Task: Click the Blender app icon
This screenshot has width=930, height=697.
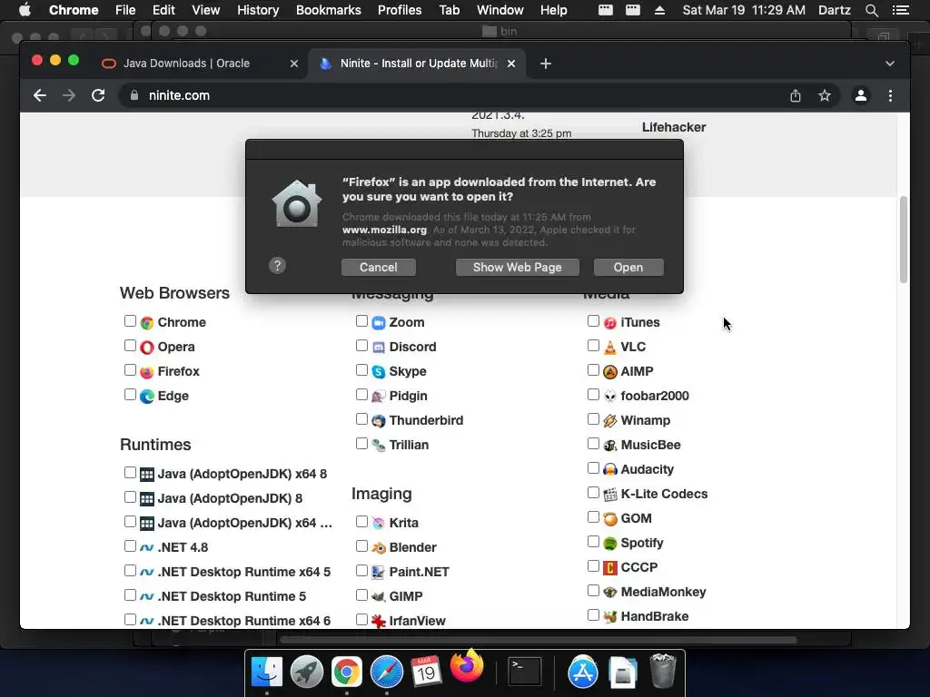Action: click(x=379, y=547)
